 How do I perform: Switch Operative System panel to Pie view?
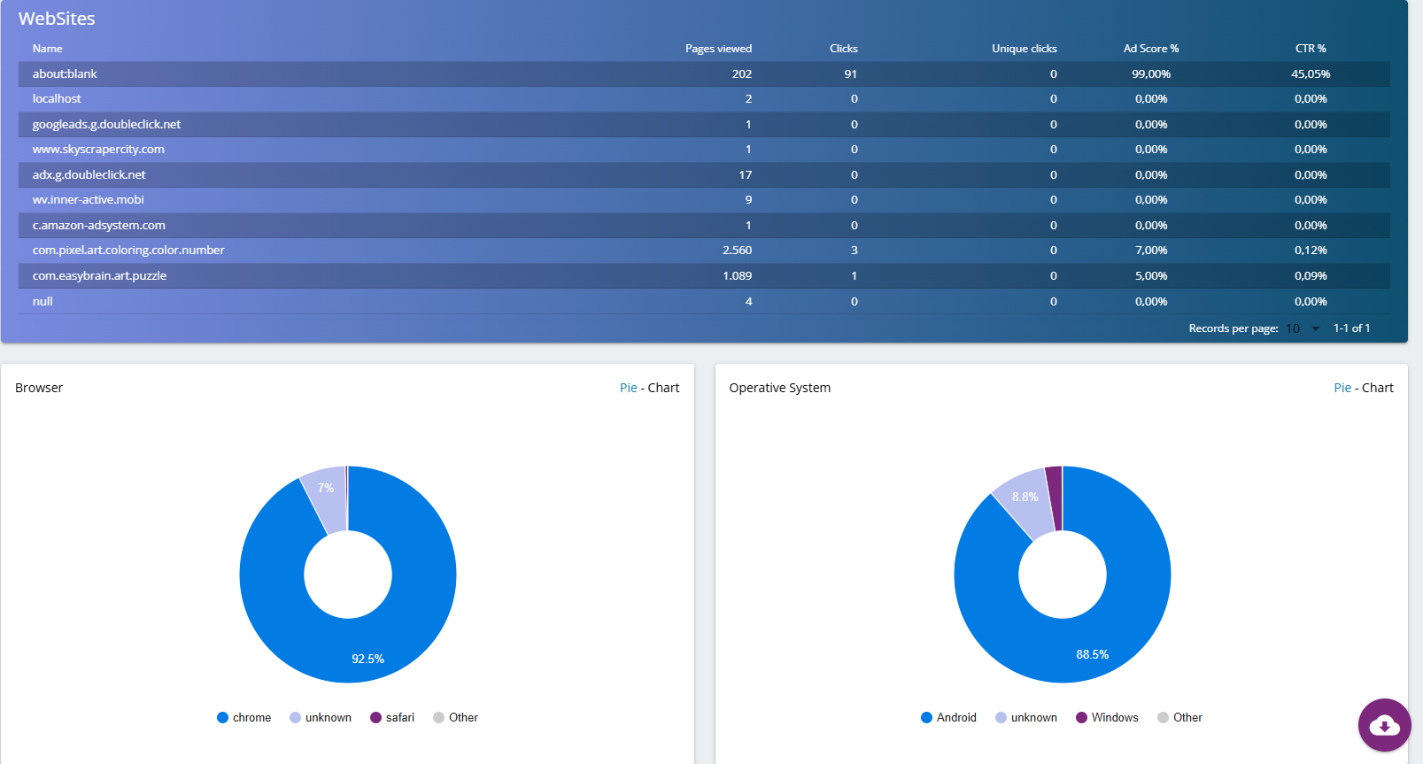point(1342,388)
